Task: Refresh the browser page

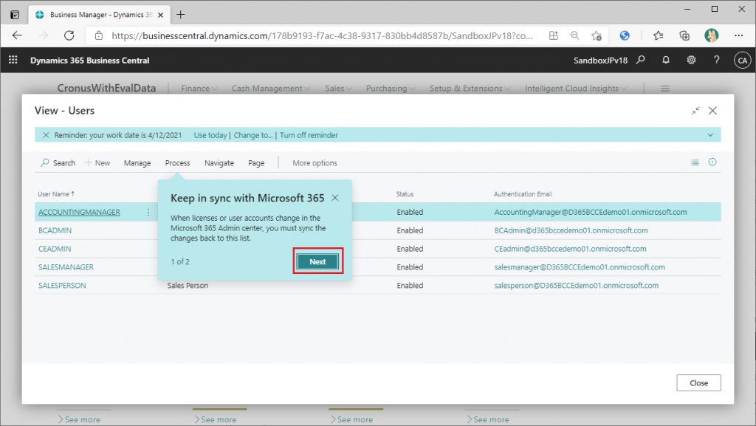Action: pos(69,35)
